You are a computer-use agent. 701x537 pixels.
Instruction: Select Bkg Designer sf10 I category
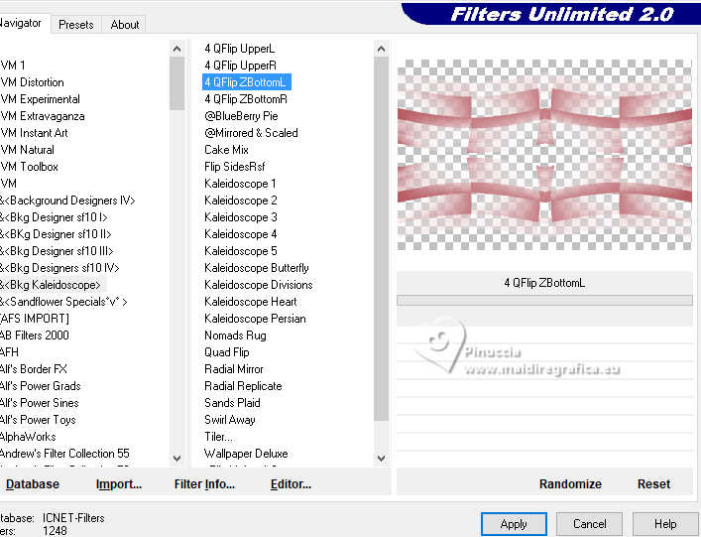pos(54,217)
